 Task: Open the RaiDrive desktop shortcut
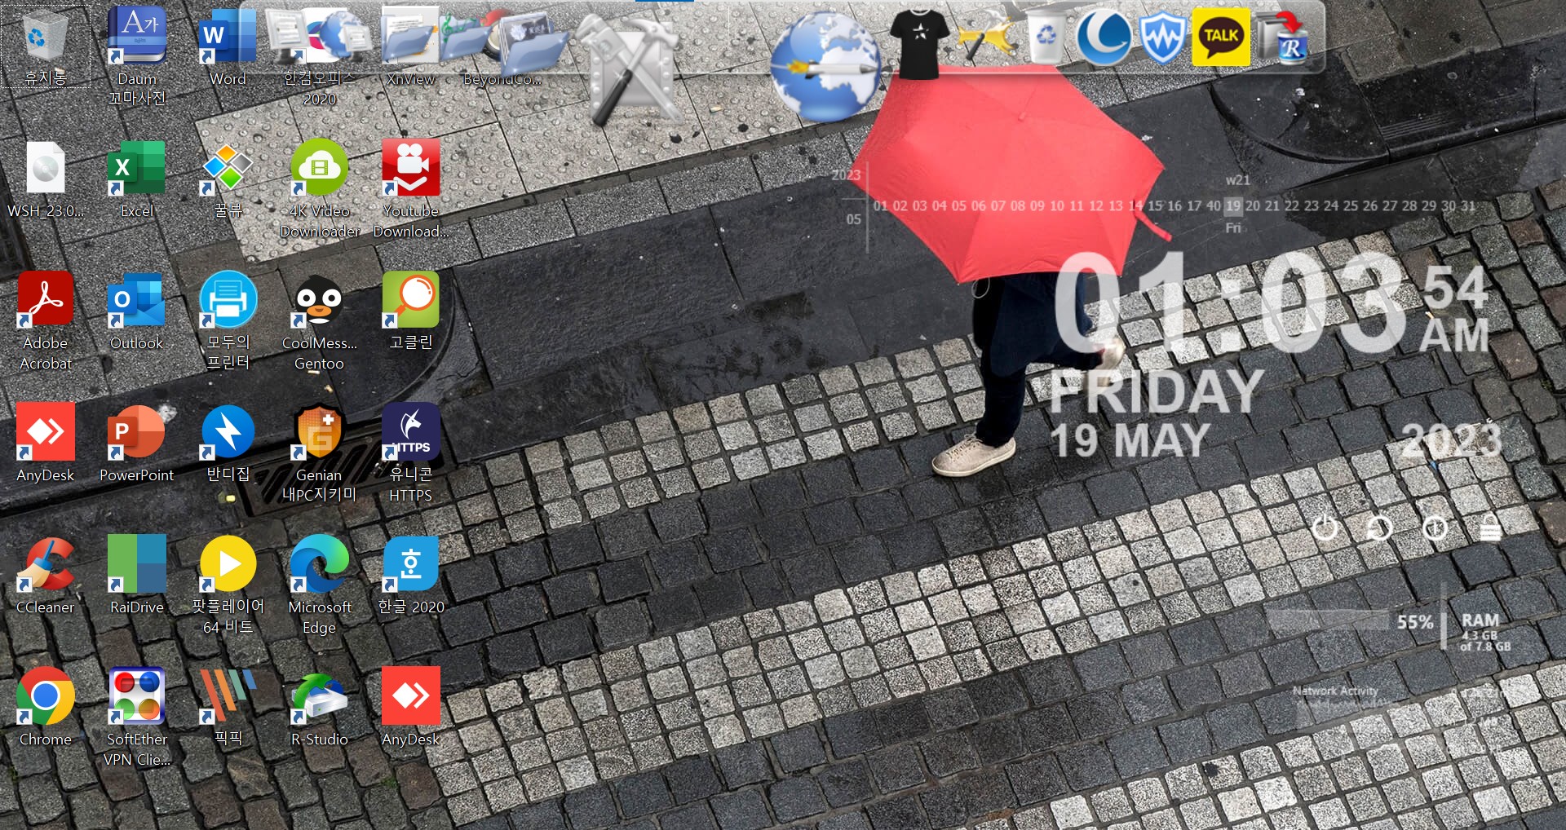pos(137,576)
